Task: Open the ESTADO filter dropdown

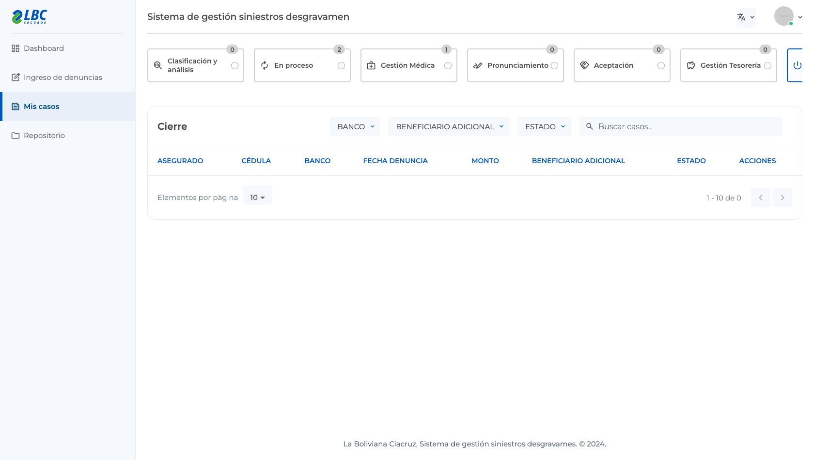Action: coord(544,126)
